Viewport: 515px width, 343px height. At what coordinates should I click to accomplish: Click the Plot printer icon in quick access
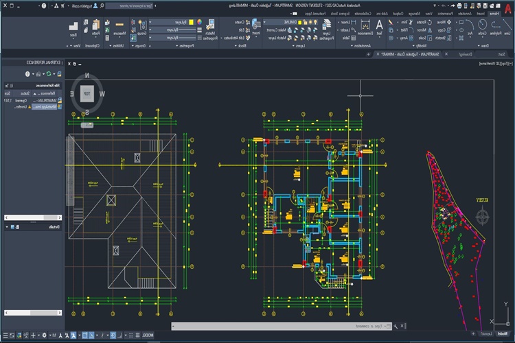459,5
